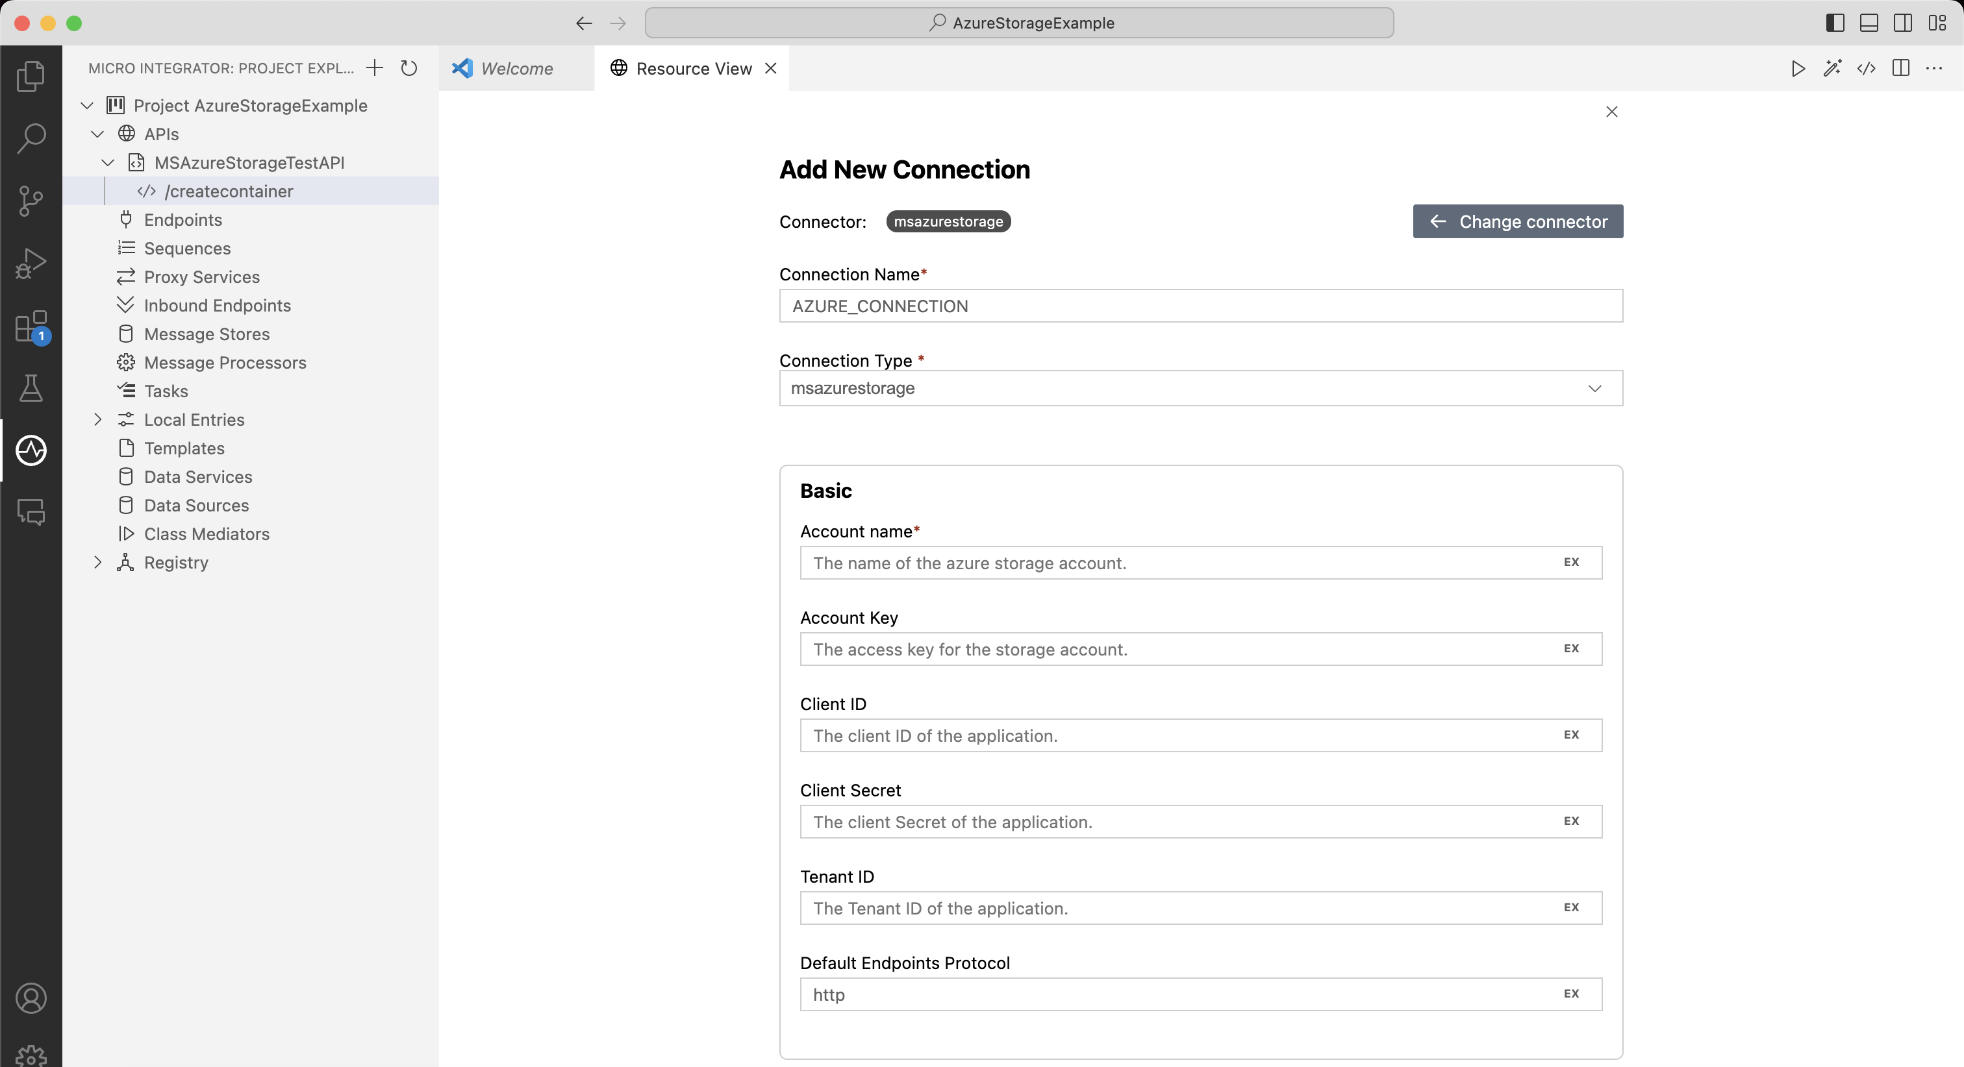Go back with the navigation arrow

tap(584, 23)
